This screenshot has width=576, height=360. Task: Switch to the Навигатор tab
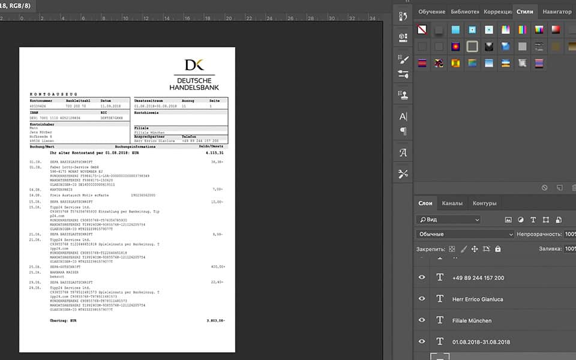point(557,12)
